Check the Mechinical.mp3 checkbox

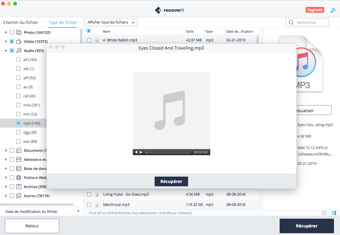pos(89,204)
